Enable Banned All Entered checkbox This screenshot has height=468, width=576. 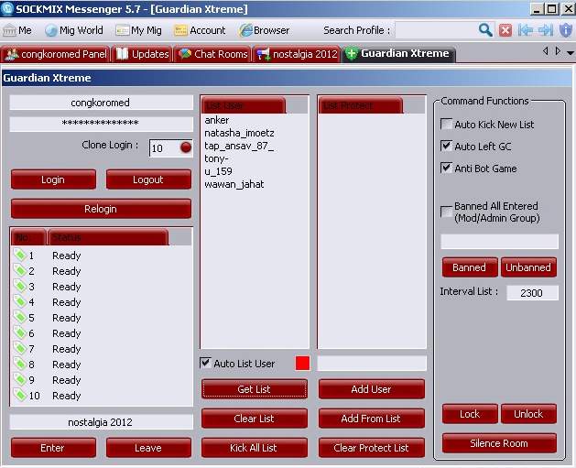point(446,212)
